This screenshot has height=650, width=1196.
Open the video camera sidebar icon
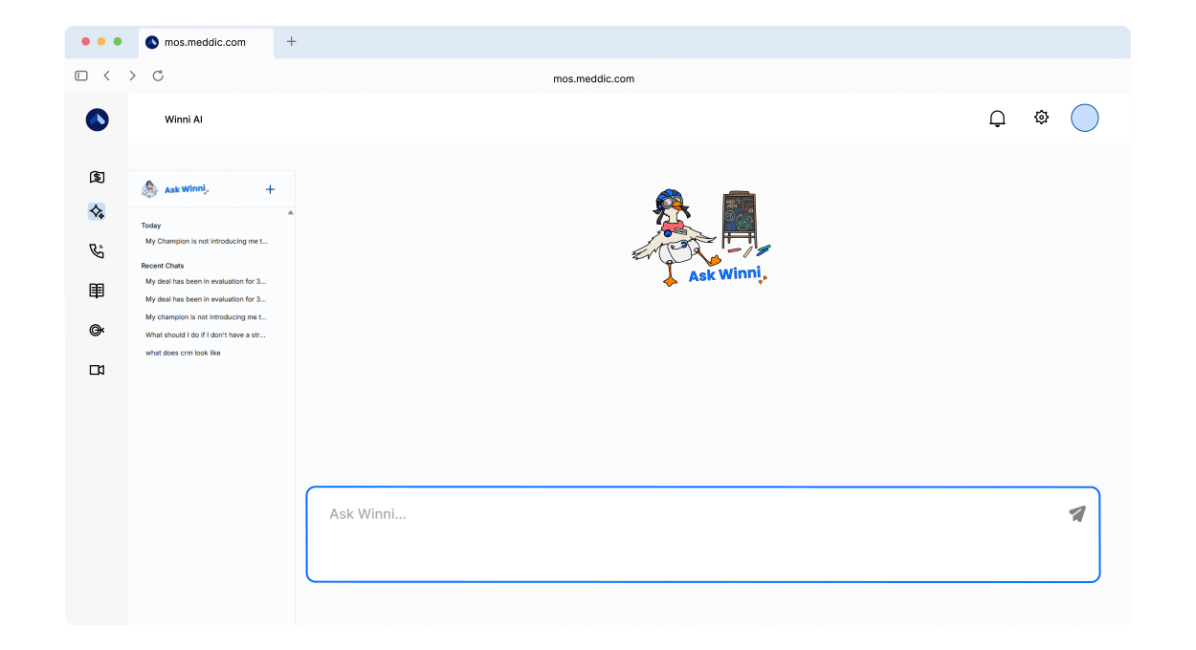[97, 370]
